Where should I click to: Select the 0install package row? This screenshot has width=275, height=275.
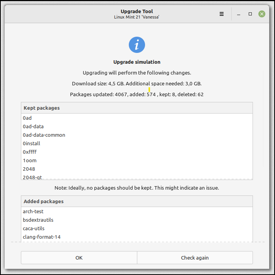pyautogui.click(x=137, y=143)
